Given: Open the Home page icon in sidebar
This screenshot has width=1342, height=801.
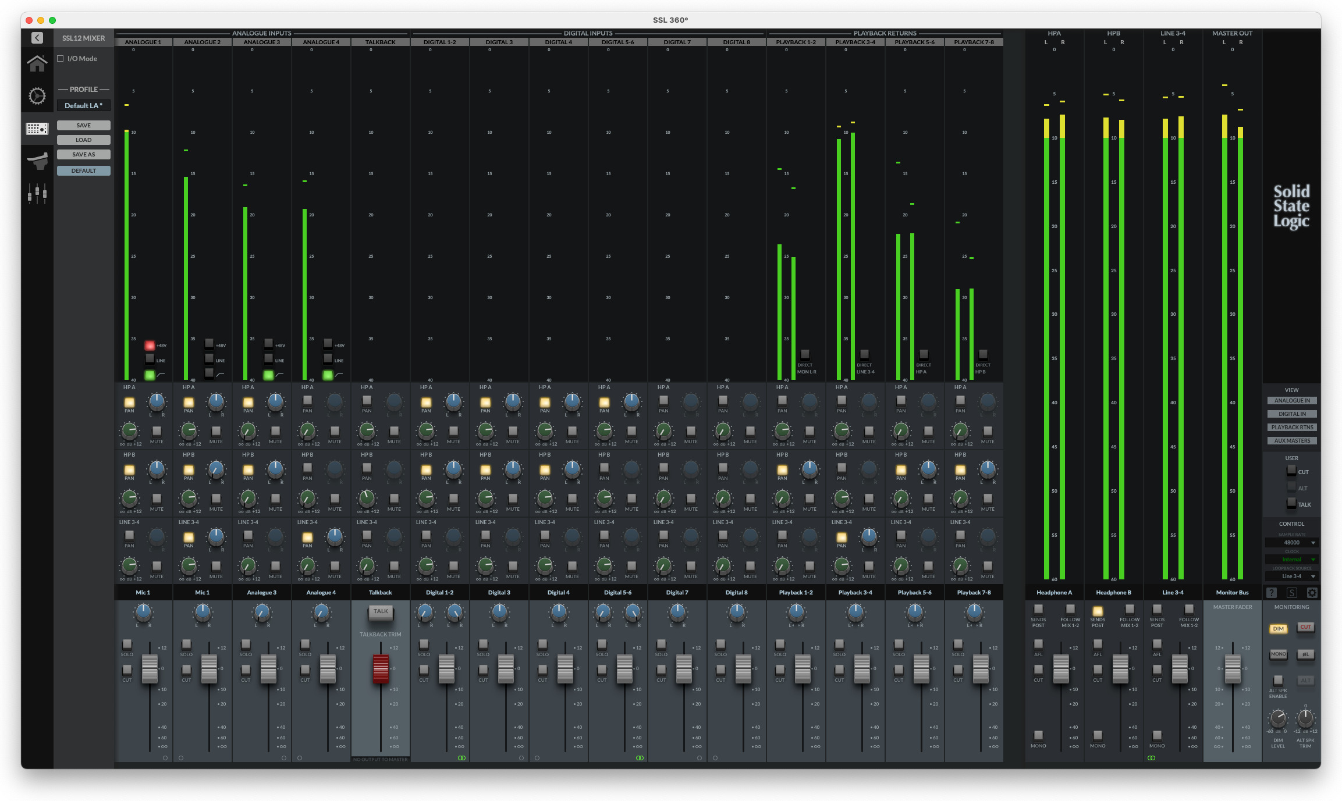Looking at the screenshot, I should point(37,63).
